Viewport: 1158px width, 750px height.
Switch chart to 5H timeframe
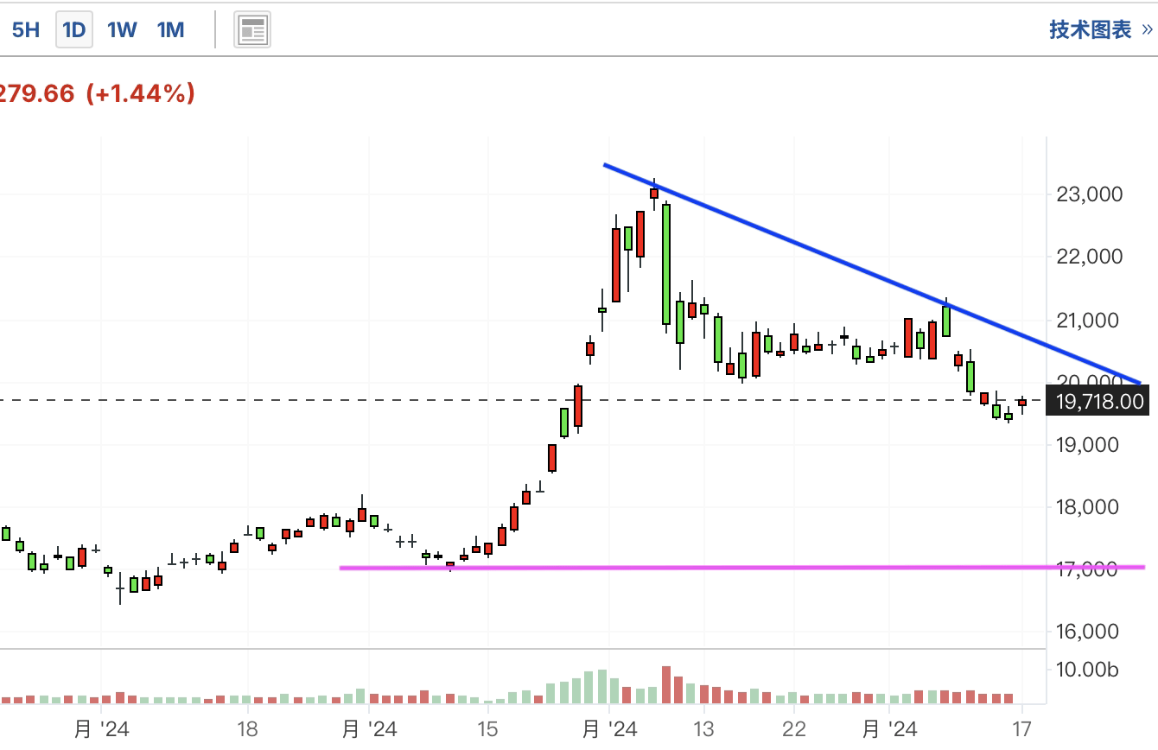click(26, 30)
